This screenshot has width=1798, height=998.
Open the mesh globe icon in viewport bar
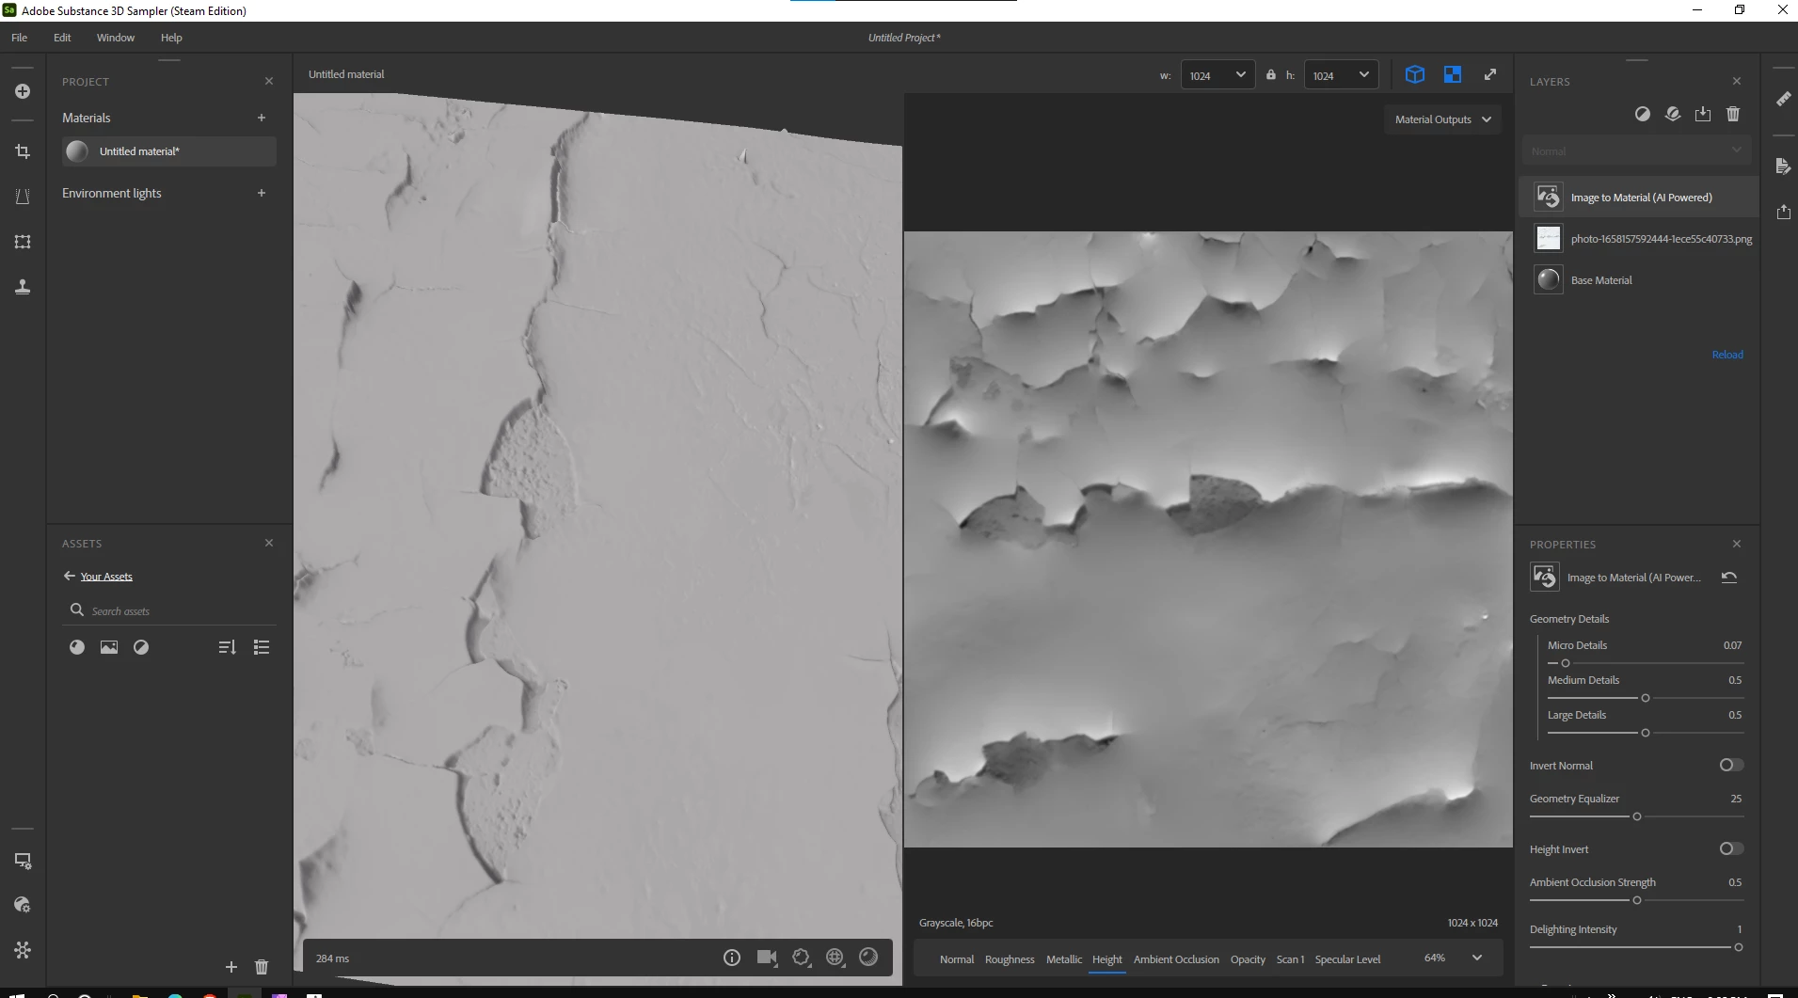(x=835, y=958)
